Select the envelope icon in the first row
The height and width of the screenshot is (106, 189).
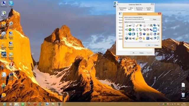tap(148, 25)
